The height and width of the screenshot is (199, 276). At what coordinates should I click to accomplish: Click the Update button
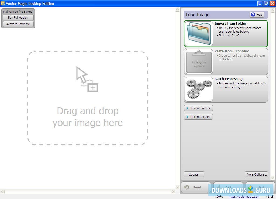(194, 174)
